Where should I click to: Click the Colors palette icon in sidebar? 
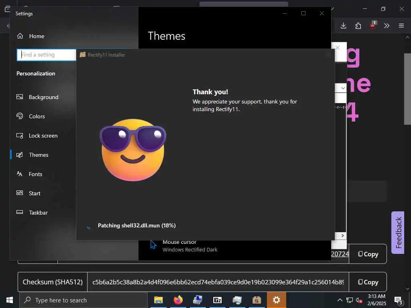[20, 116]
